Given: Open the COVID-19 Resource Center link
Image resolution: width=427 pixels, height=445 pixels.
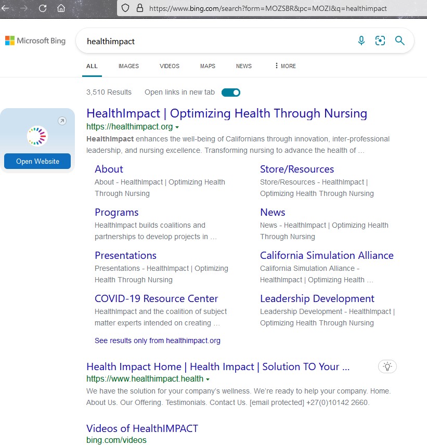Looking at the screenshot, I should point(156,298).
